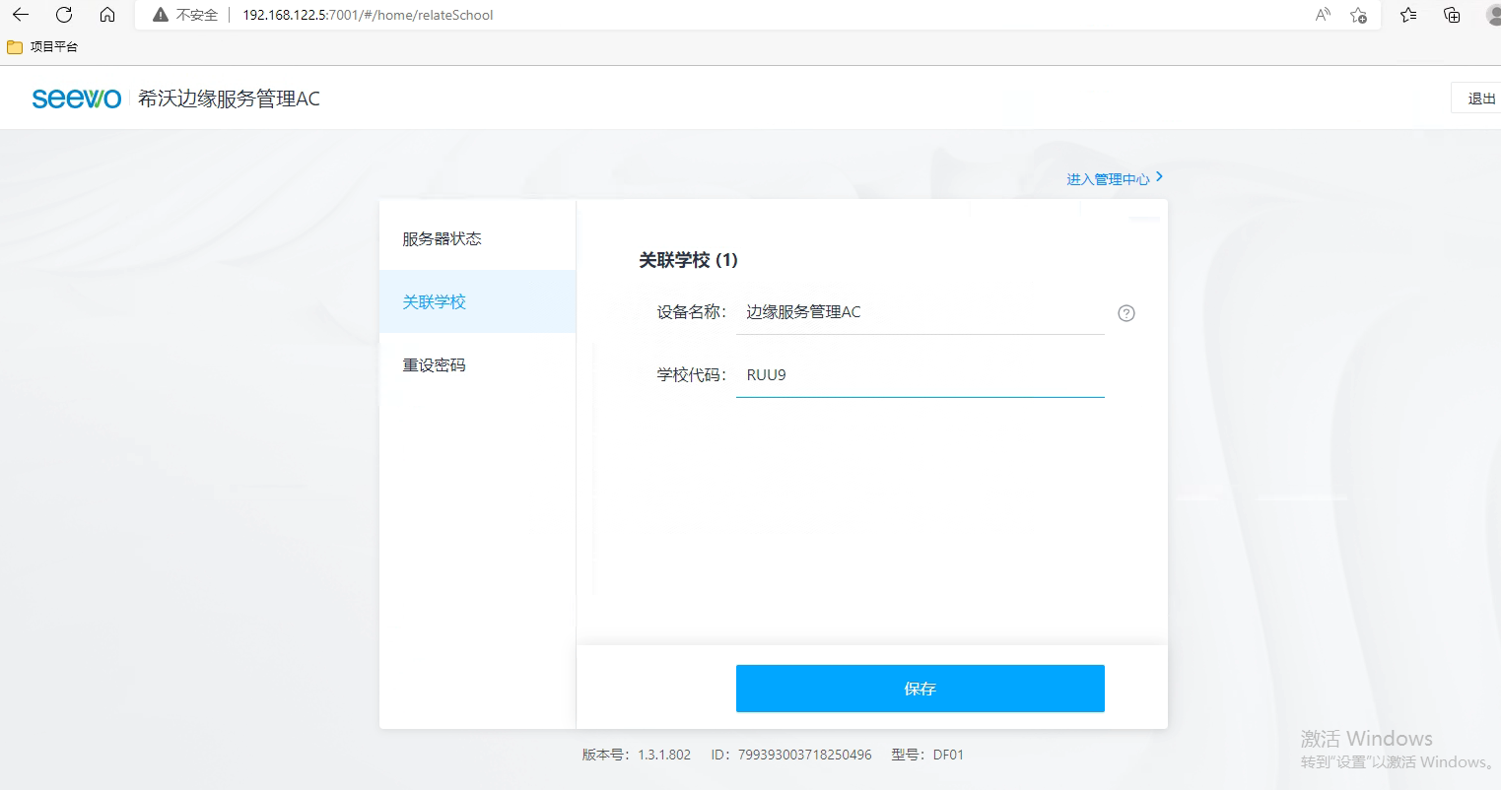The height and width of the screenshot is (790, 1501).
Task: Click into the 学校代码 input field
Action: point(920,375)
